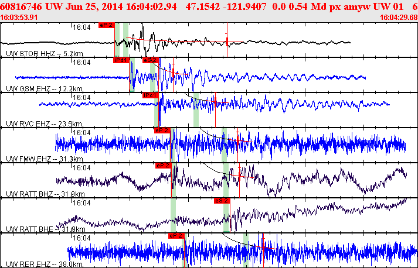Screen dimensions: 418x268
Task: Click the 16:04 time tick label on RER EHZ trace
Action: 81,238
